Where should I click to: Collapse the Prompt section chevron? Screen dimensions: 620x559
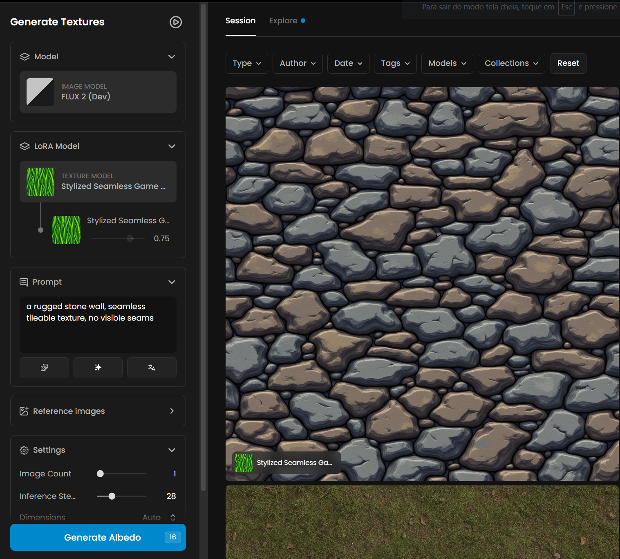click(172, 282)
